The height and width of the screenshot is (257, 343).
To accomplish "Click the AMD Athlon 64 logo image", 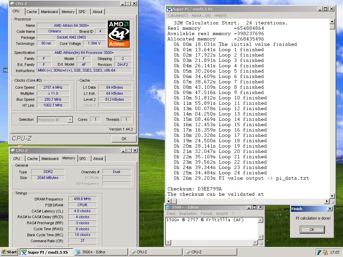I will [119, 34].
